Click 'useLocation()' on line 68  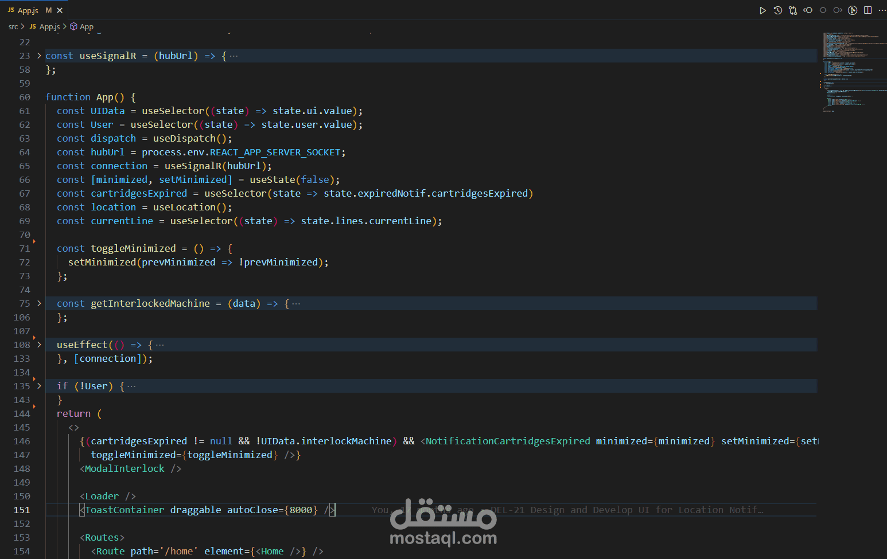point(190,208)
